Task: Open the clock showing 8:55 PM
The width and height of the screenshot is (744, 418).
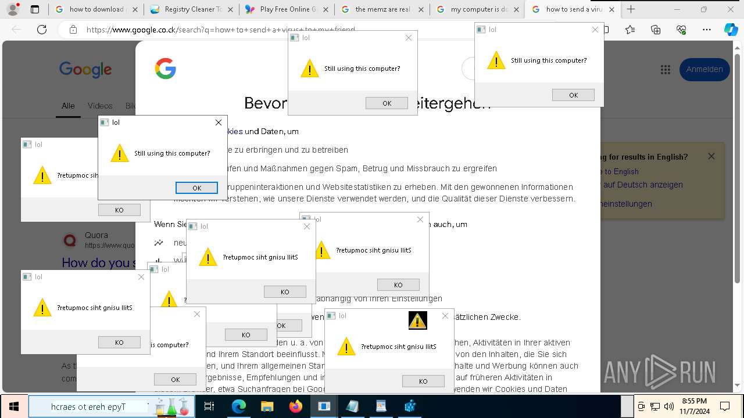Action: point(694,406)
